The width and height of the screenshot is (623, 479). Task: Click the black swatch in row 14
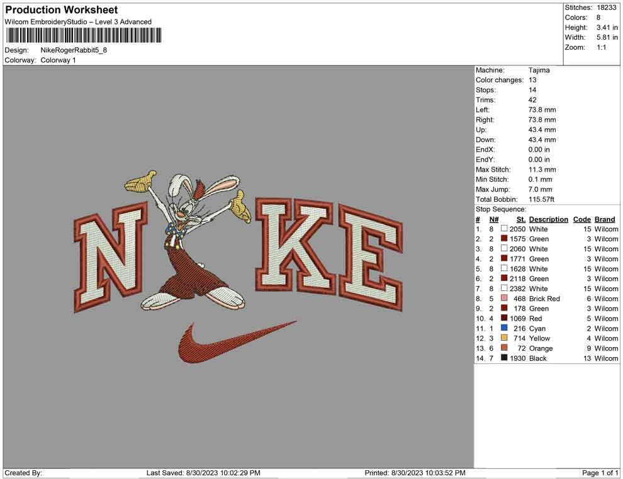(504, 358)
